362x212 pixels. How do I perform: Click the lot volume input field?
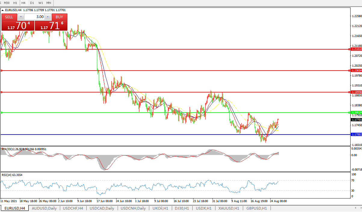34,17
